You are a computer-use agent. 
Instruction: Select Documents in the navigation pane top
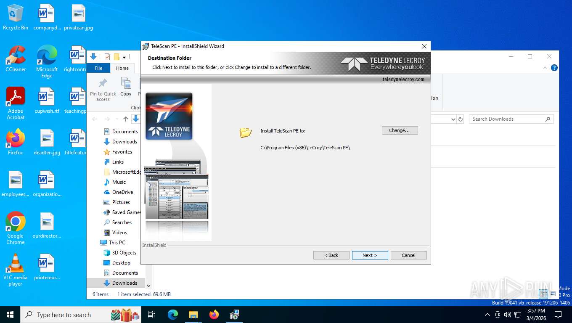121,132
